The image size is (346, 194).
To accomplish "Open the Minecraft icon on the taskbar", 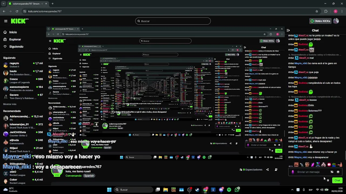I will (173, 190).
